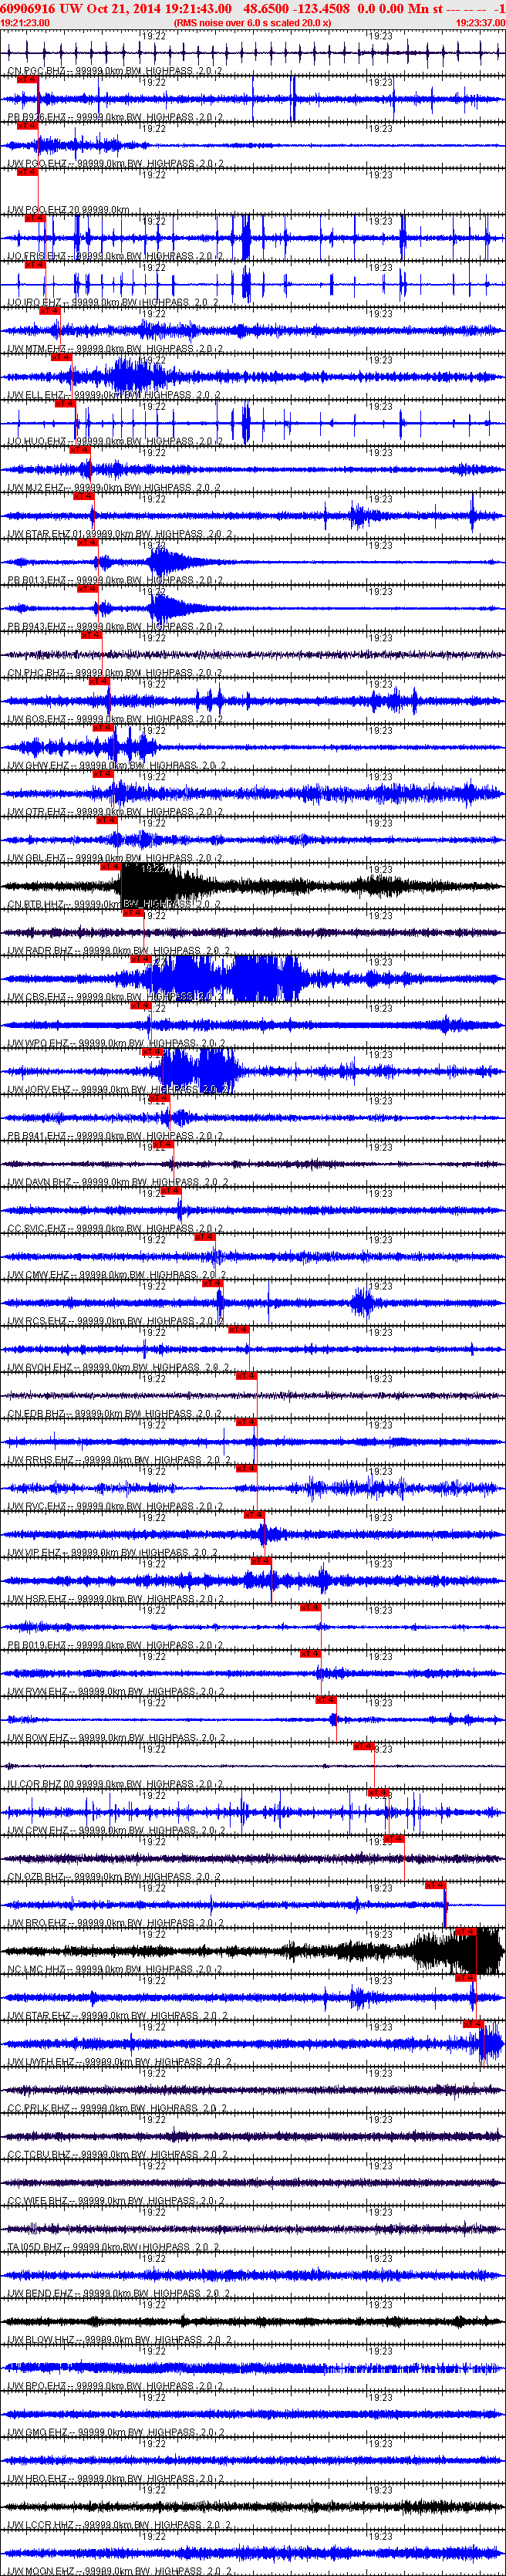Click the 48.6500 -123.4508 coordinates in header
This screenshot has height=2576, width=506.
(296, 8)
